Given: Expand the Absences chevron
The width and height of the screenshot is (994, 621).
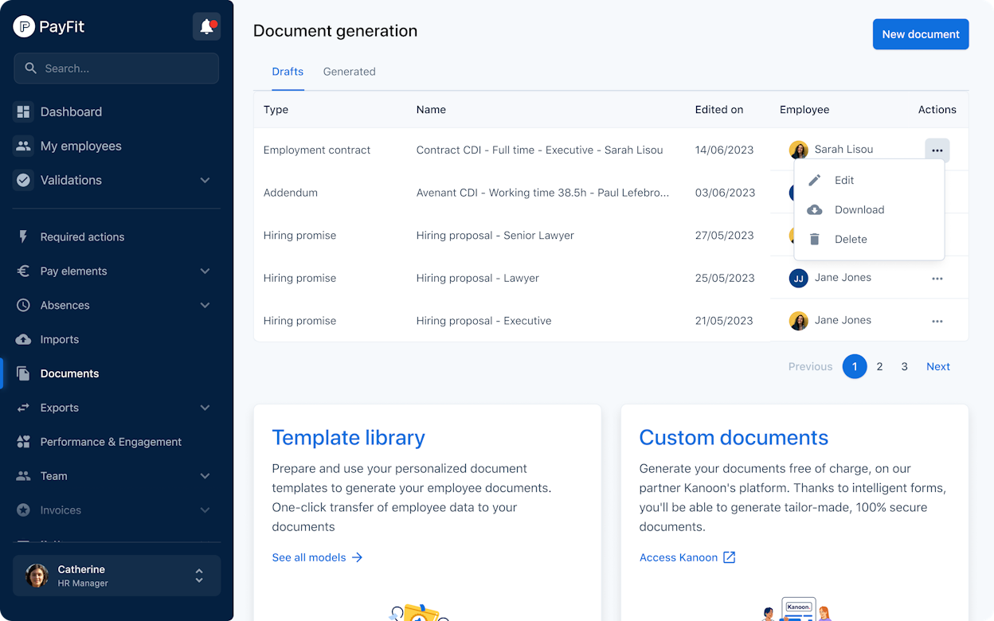Looking at the screenshot, I should (x=205, y=305).
